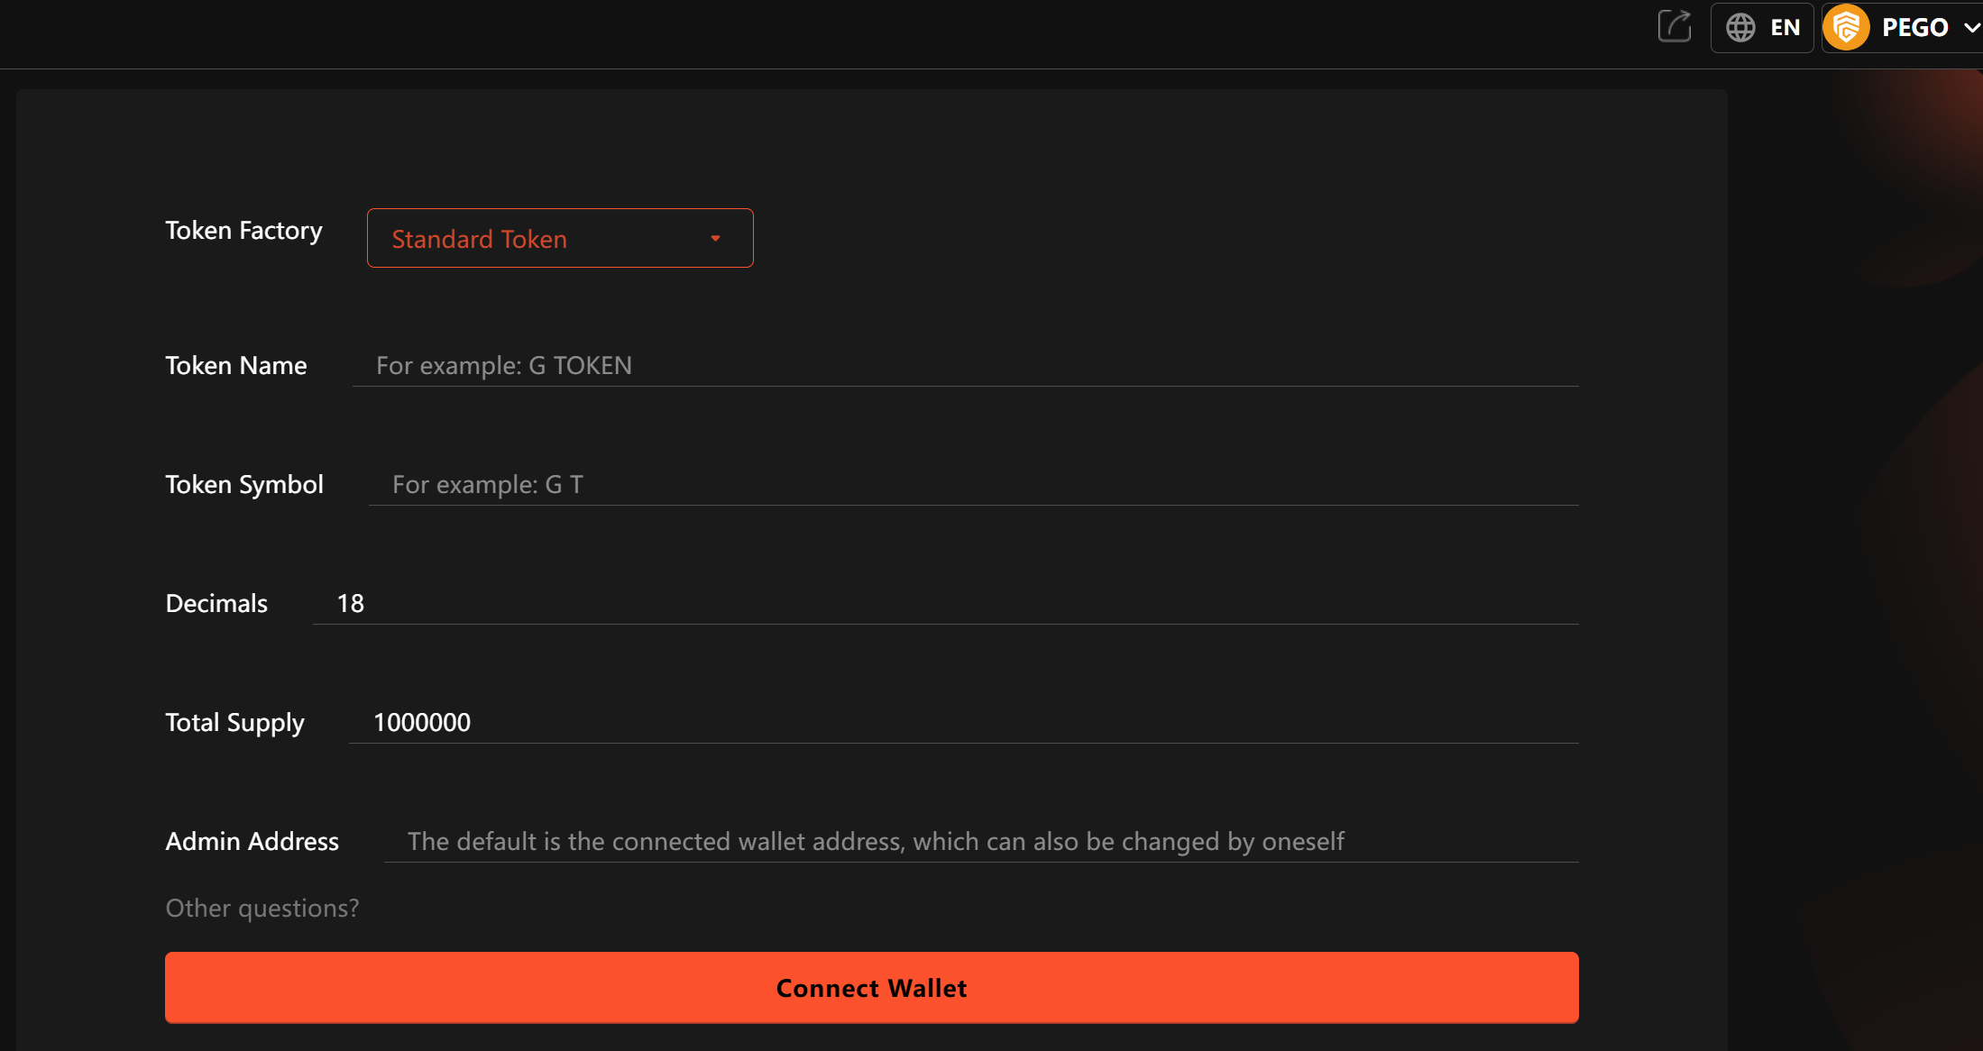Screen dimensions: 1983x1051
Task: Focus the Admin Address input field
Action: [981, 842]
